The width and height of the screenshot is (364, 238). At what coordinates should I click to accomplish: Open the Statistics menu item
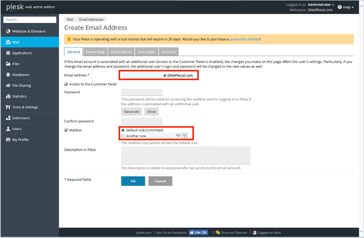30,96
